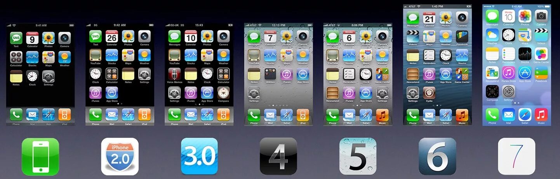
Task: Click the 100% battery indicator
Action: click(543, 7)
